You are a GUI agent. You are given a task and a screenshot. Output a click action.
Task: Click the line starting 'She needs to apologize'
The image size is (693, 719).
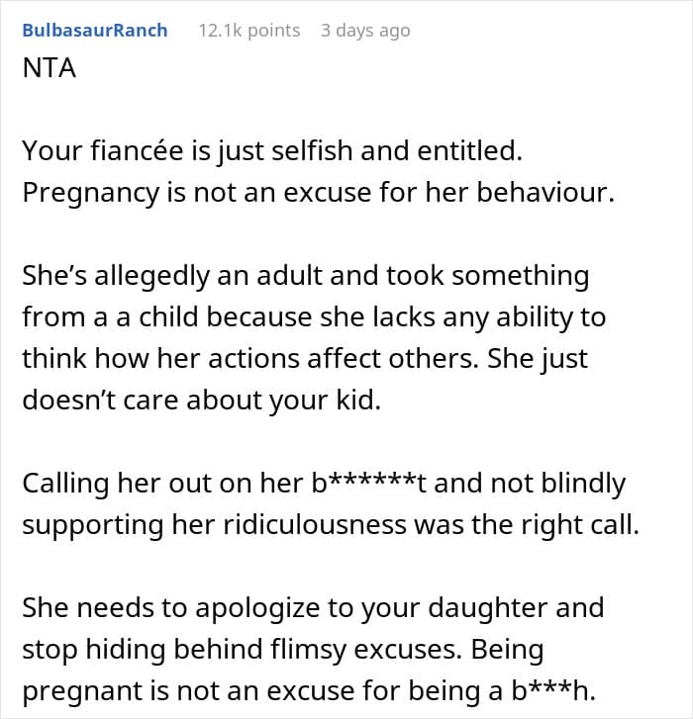(x=313, y=608)
